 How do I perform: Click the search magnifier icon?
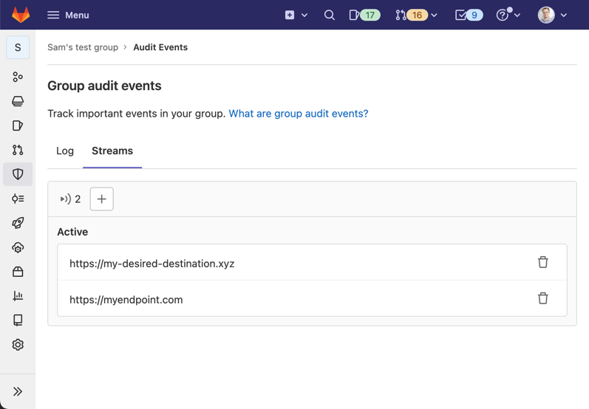[x=330, y=15]
